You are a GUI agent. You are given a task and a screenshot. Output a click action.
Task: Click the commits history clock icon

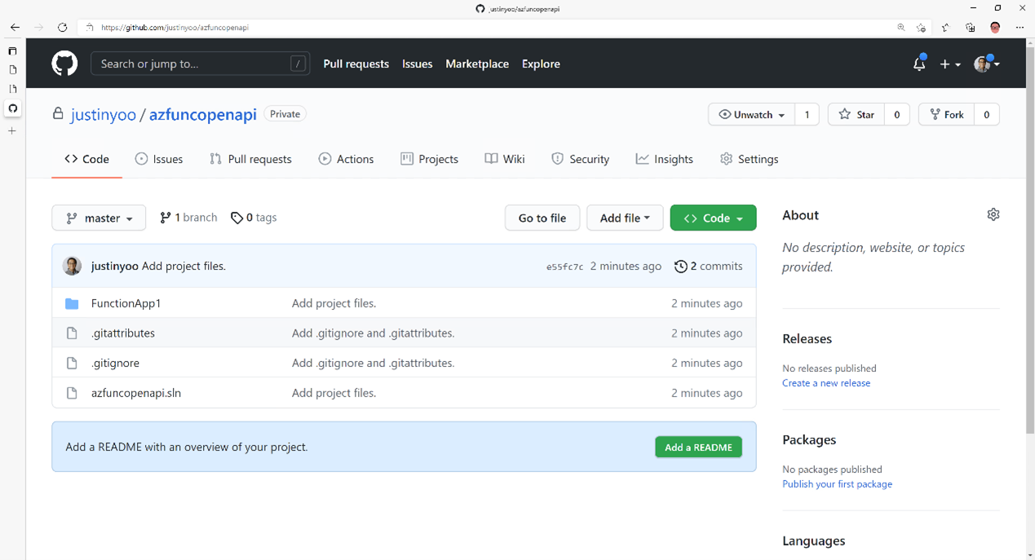coord(680,266)
